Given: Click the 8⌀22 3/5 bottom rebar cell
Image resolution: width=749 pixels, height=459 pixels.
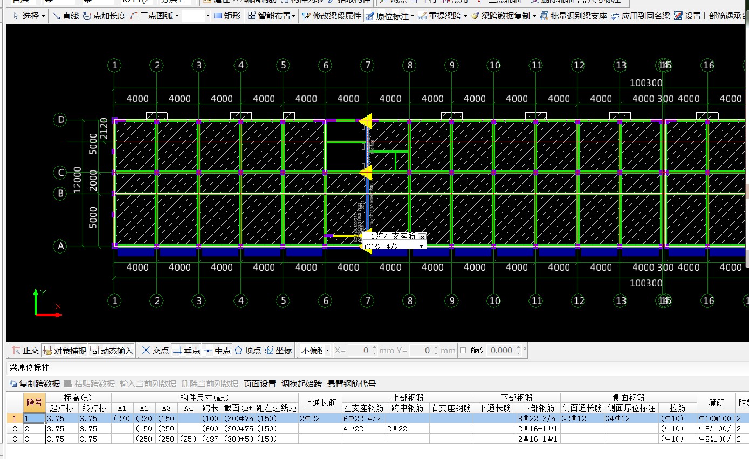Looking at the screenshot, I should (x=539, y=419).
